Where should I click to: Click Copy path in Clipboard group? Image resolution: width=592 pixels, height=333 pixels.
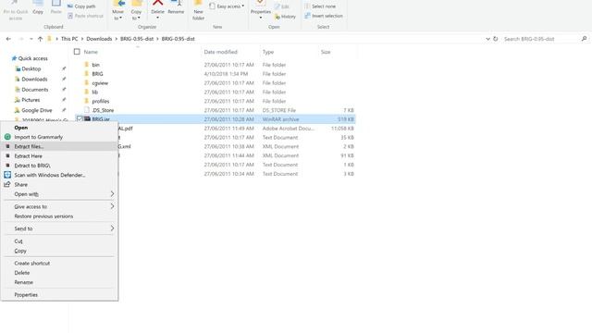tap(81, 6)
